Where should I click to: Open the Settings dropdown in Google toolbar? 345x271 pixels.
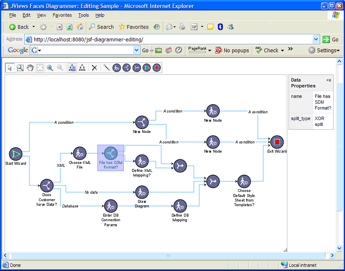[x=324, y=50]
